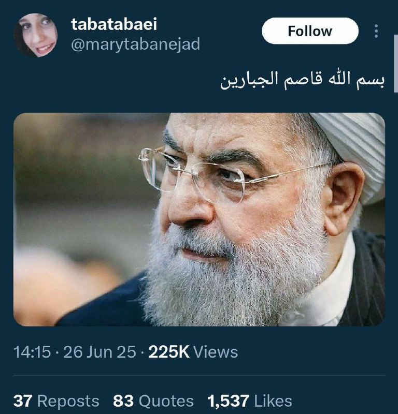Follow the tabatabaei account
This screenshot has width=398, height=414.
point(310,31)
